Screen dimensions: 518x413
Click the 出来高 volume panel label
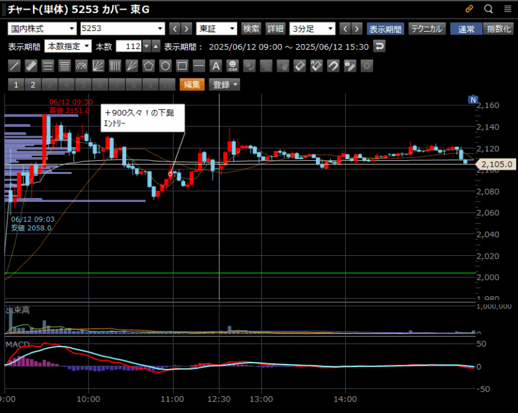18,310
